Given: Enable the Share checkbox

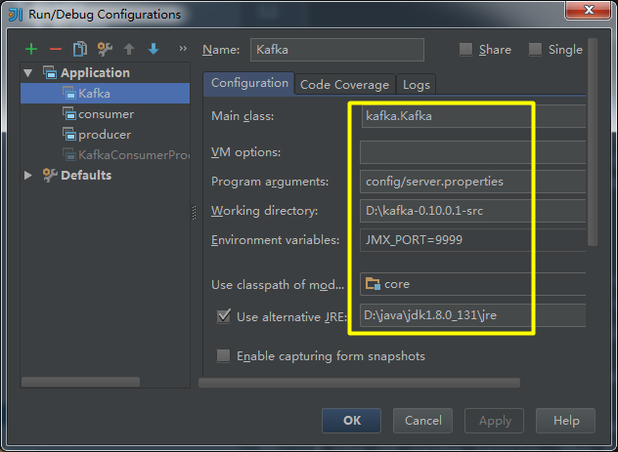Looking at the screenshot, I should [x=465, y=49].
